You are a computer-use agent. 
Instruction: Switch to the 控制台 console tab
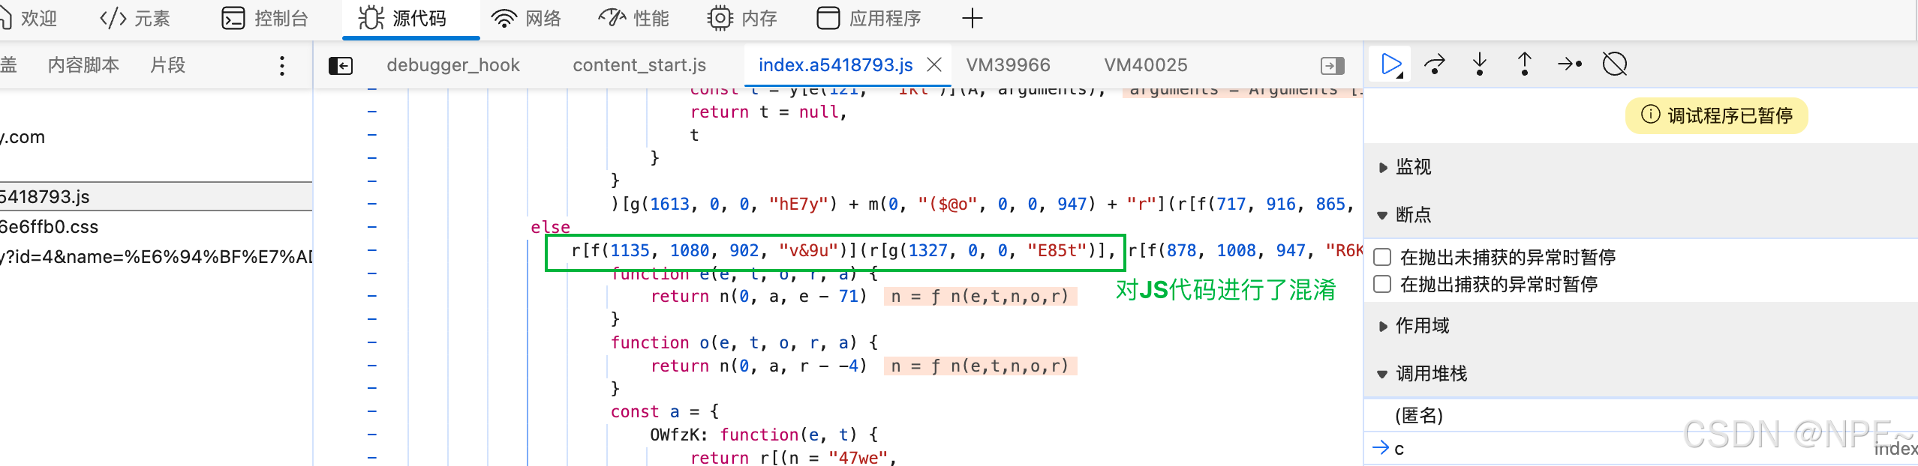click(265, 18)
